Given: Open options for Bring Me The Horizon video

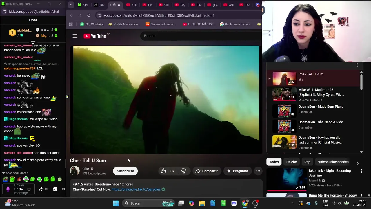Looking at the screenshot, I should point(361,195).
